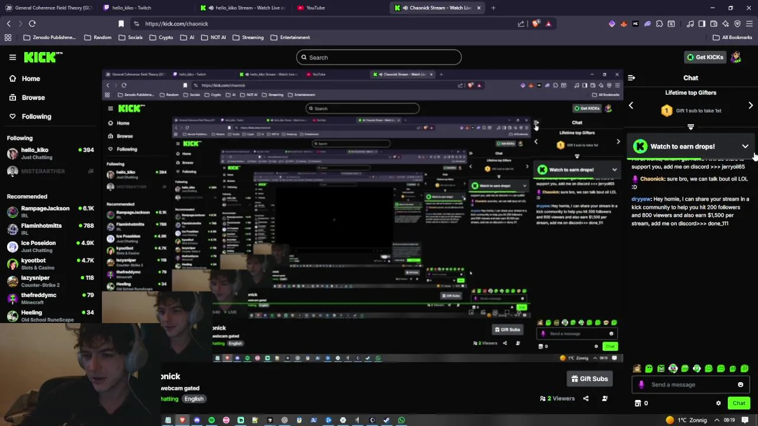Open All Bookmarks folder
The height and width of the screenshot is (426, 758).
coord(733,37)
